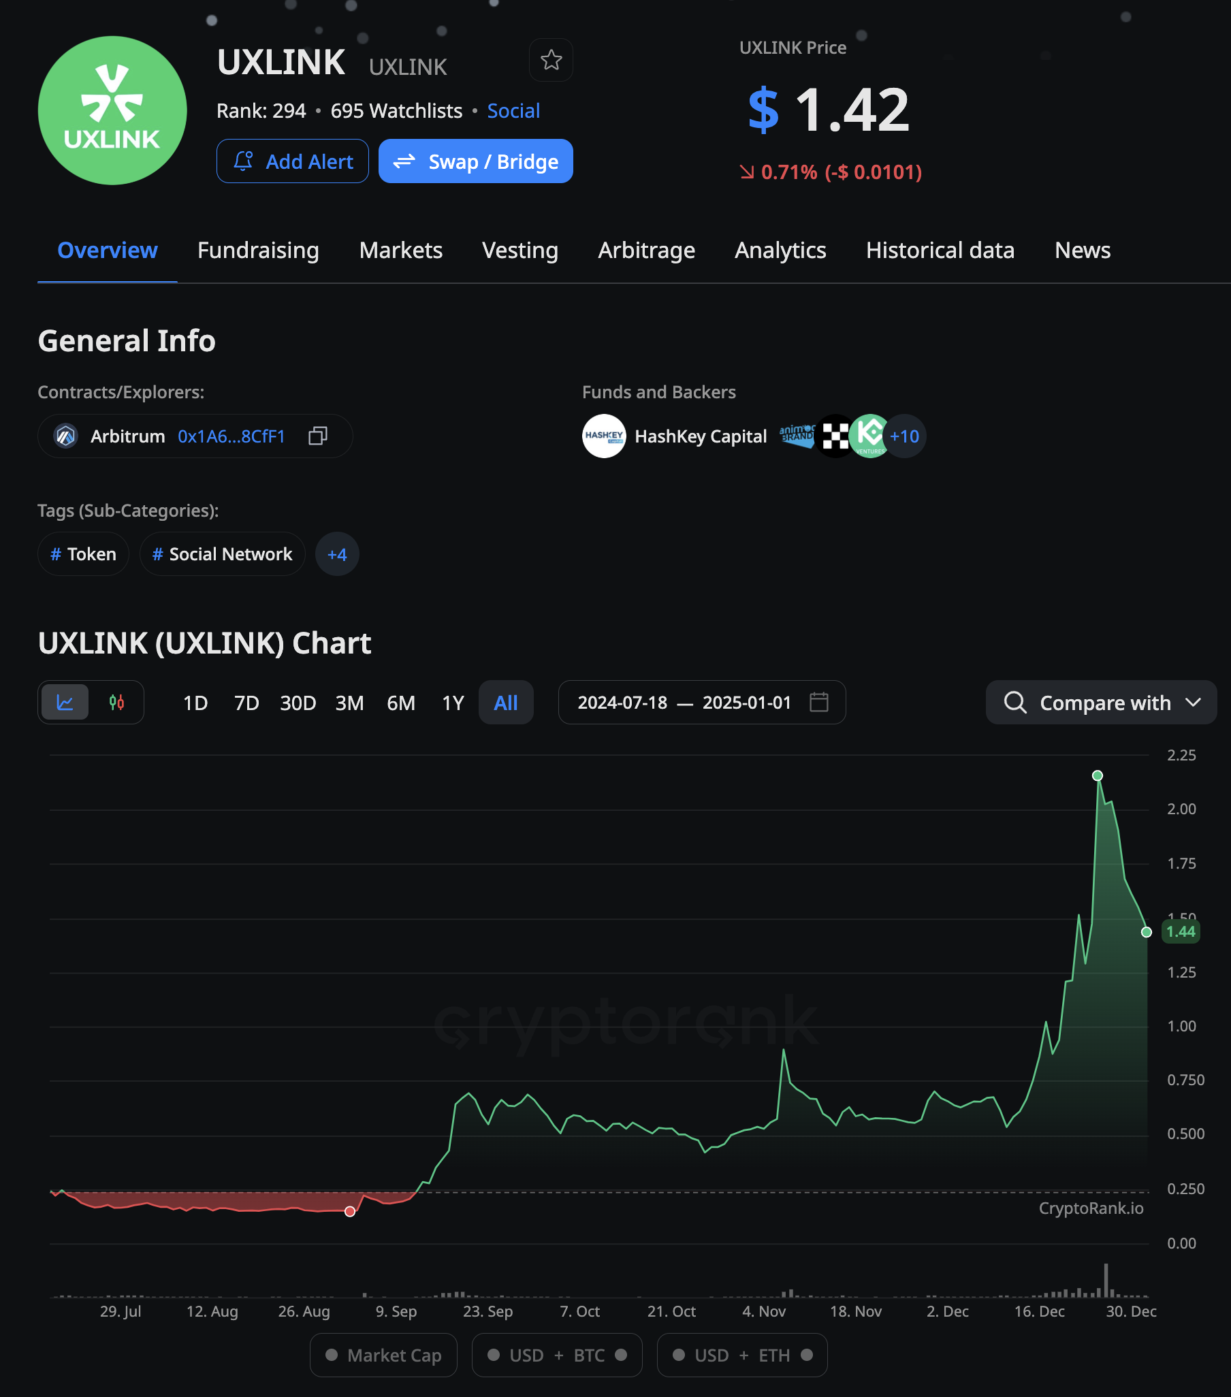The width and height of the screenshot is (1231, 1397).
Task: Open the Overview tab
Action: tap(108, 250)
